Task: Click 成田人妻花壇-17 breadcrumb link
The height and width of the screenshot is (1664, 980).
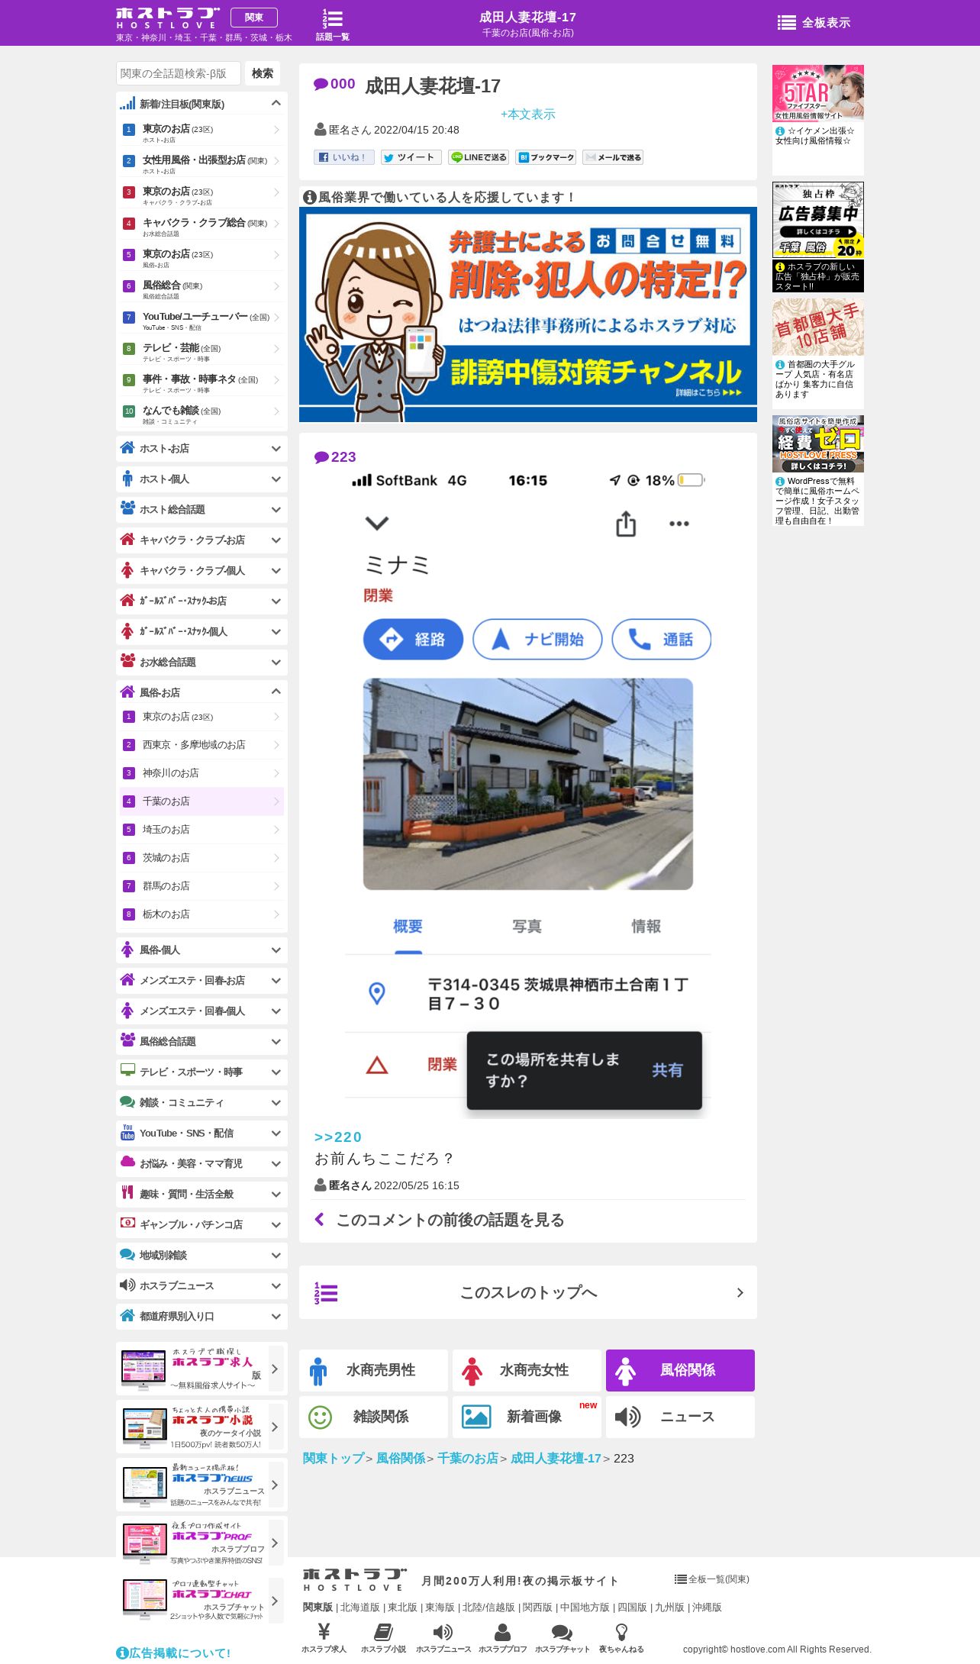Action: coord(556,1458)
